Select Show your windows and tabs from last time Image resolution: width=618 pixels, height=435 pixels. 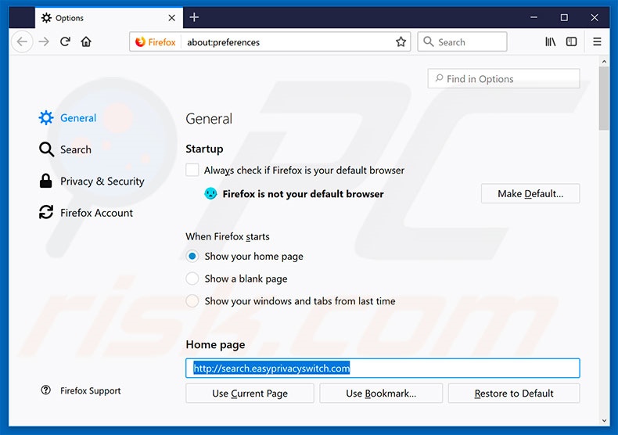point(192,301)
